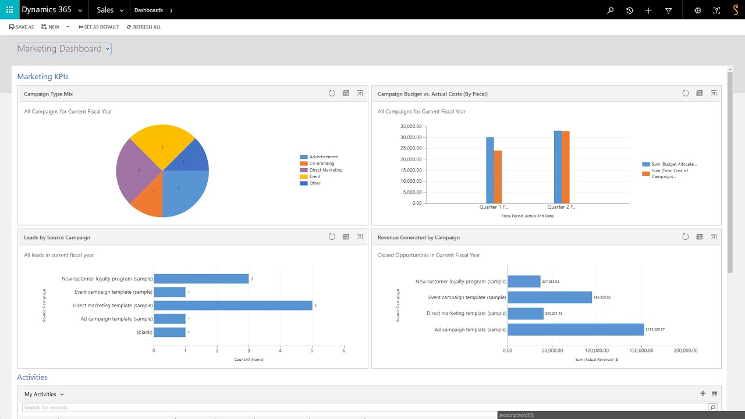
Task: Open recently viewed items
Action: coord(629,10)
